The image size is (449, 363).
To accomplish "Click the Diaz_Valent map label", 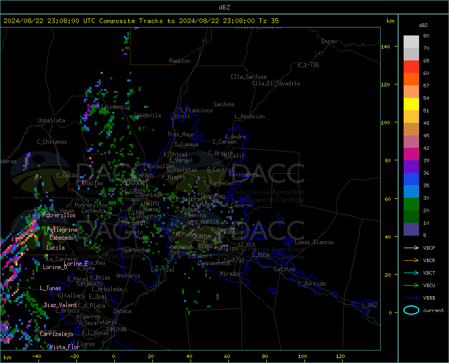I will pyautogui.click(x=60, y=305).
